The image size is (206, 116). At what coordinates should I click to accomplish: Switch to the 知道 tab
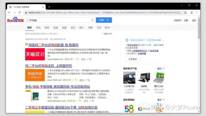click(56, 27)
